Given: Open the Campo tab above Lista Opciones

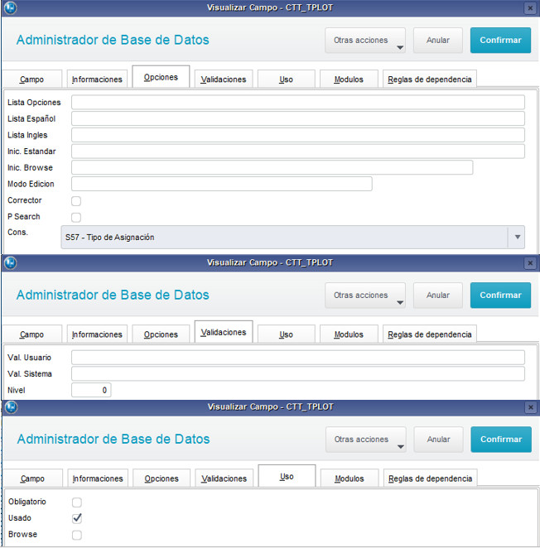Looking at the screenshot, I should point(32,80).
